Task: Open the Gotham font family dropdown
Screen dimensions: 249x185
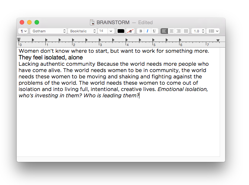Action: pyautogui.click(x=48, y=31)
